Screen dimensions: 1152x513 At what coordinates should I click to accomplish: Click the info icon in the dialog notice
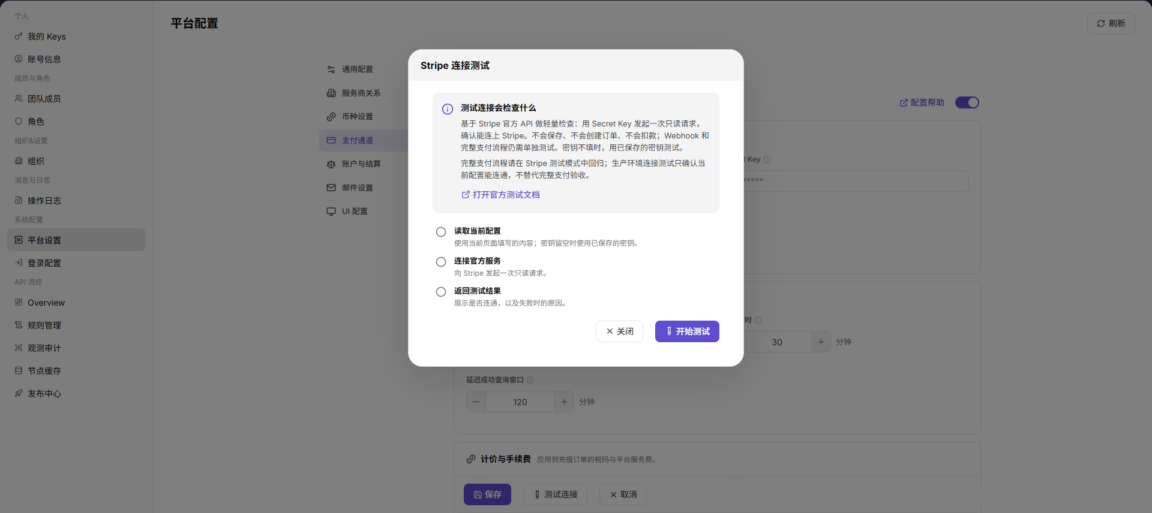pyautogui.click(x=448, y=109)
